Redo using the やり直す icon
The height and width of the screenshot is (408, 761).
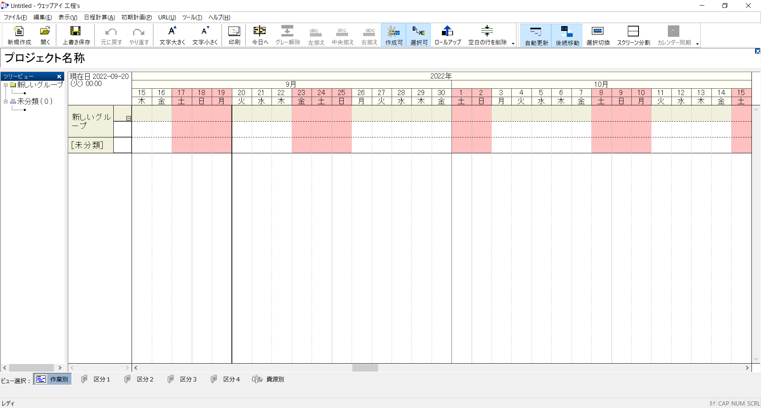139,35
